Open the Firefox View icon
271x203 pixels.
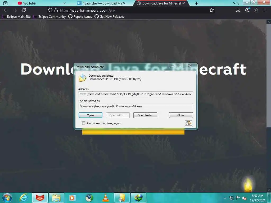coord(5,3)
